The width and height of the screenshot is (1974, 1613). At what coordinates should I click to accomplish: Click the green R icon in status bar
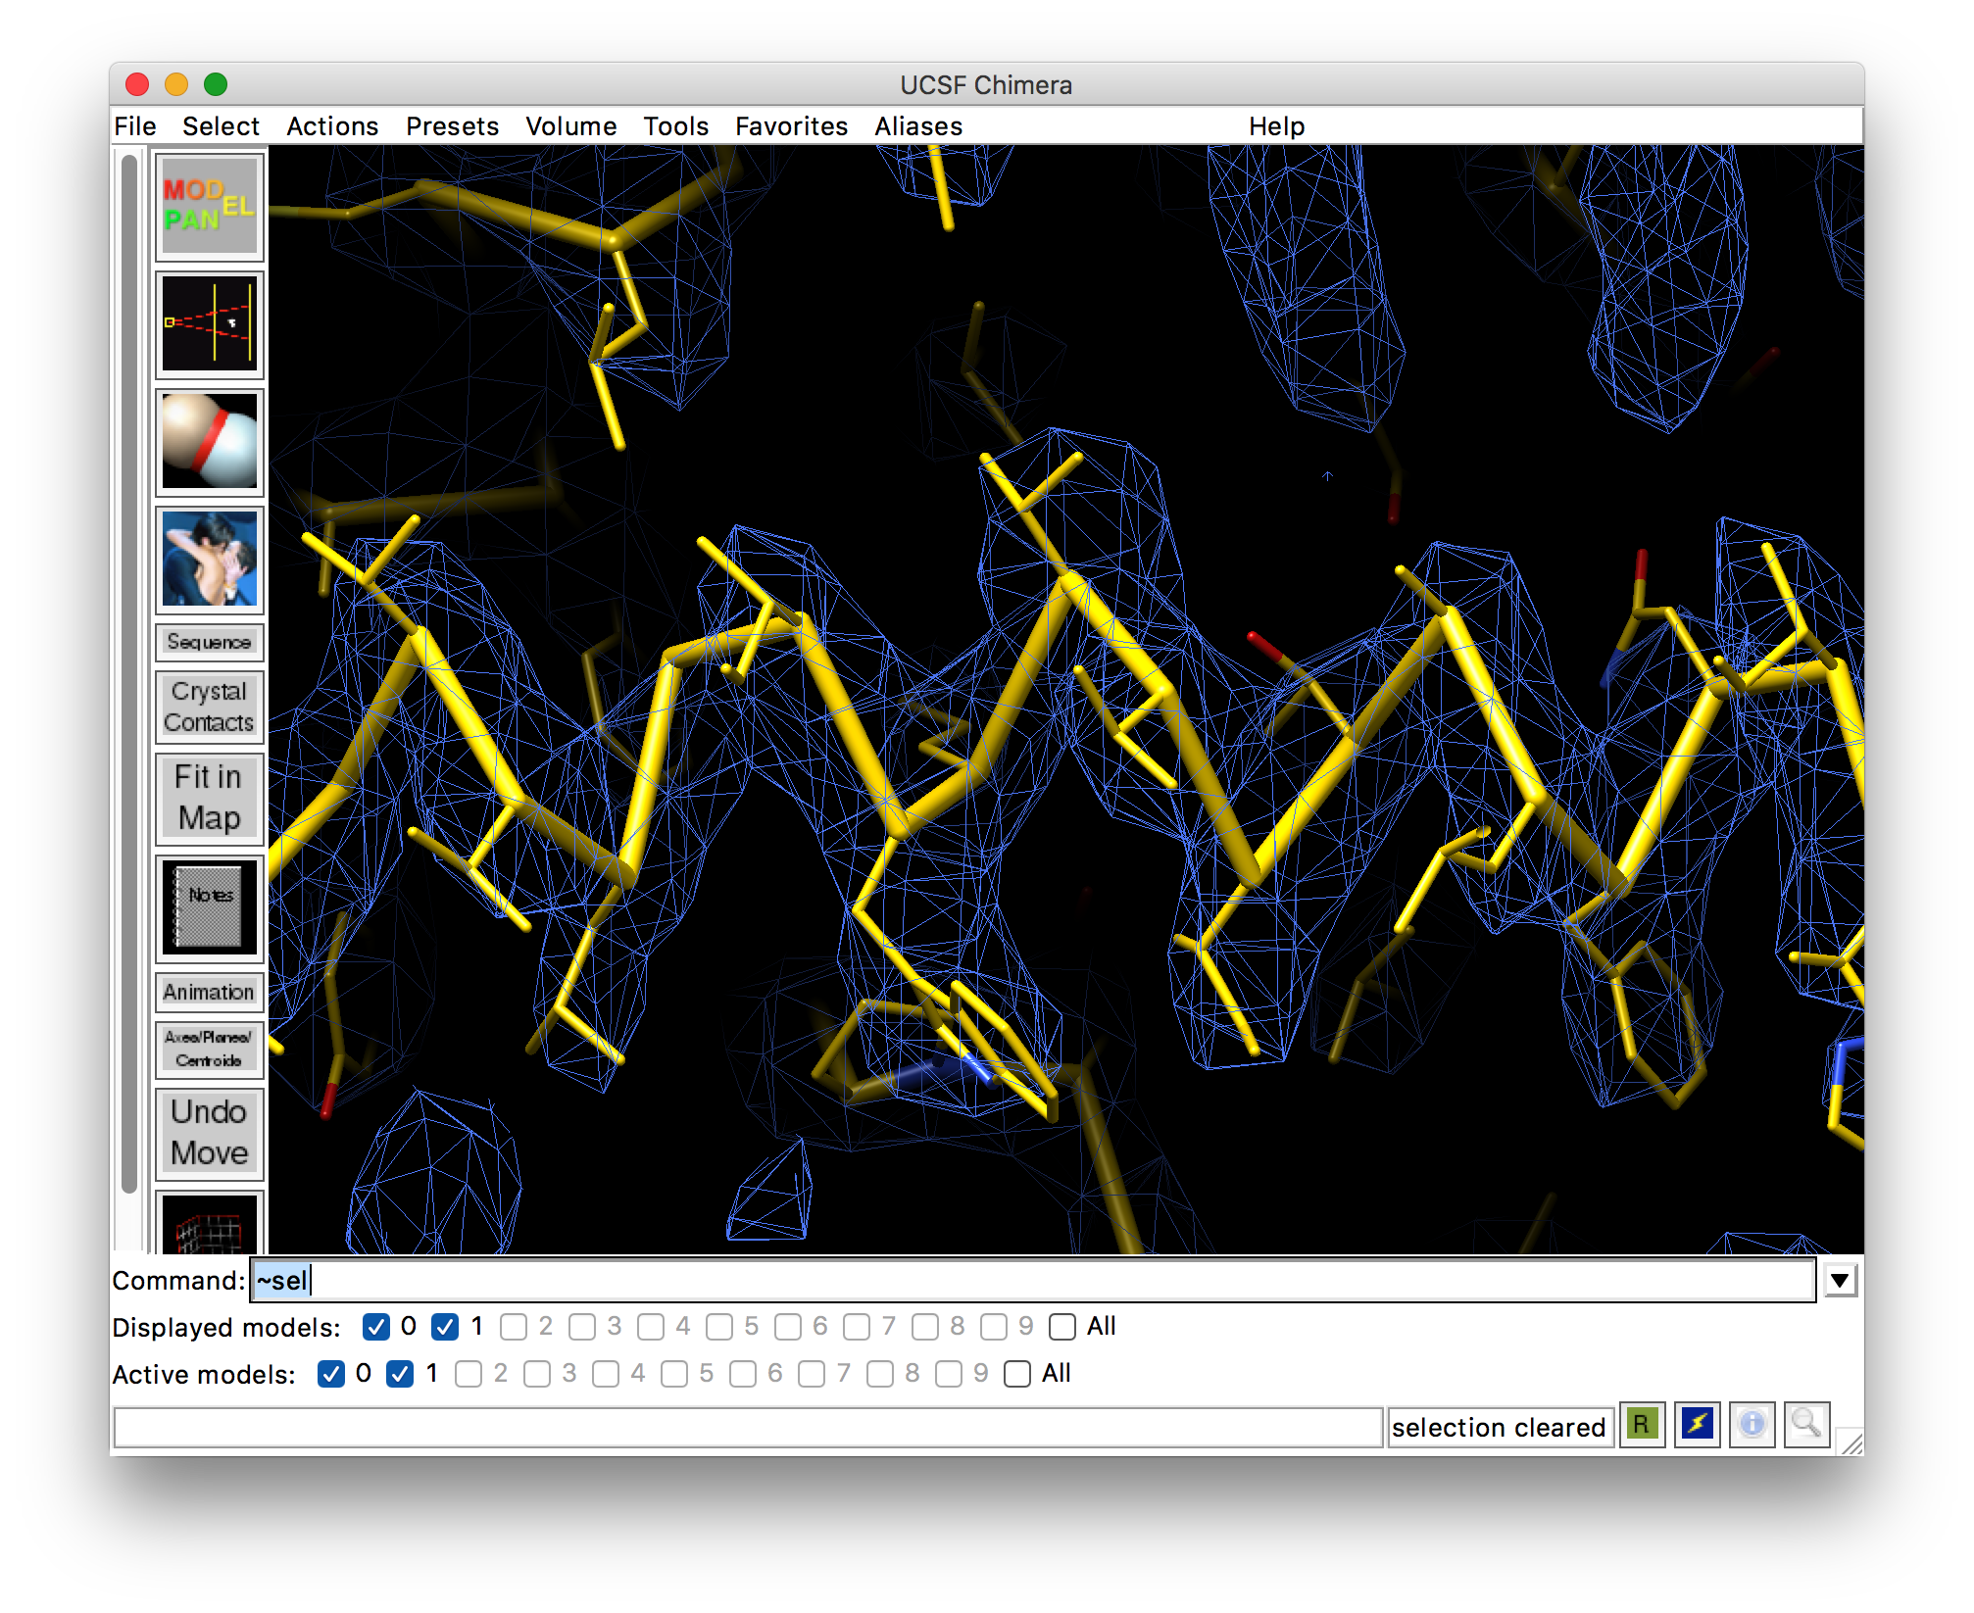coord(1642,1424)
